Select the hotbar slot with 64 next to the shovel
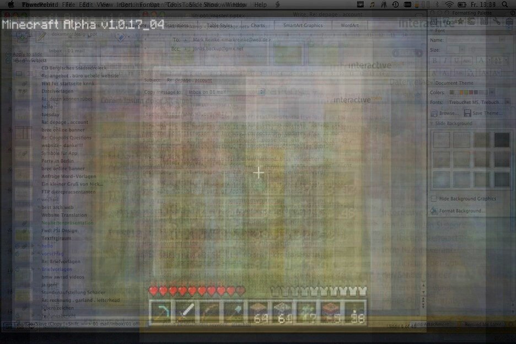 pyautogui.click(x=259, y=313)
